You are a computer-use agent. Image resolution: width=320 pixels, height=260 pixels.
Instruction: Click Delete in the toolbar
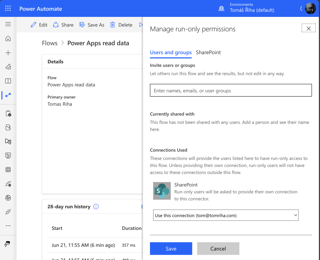[x=121, y=25]
